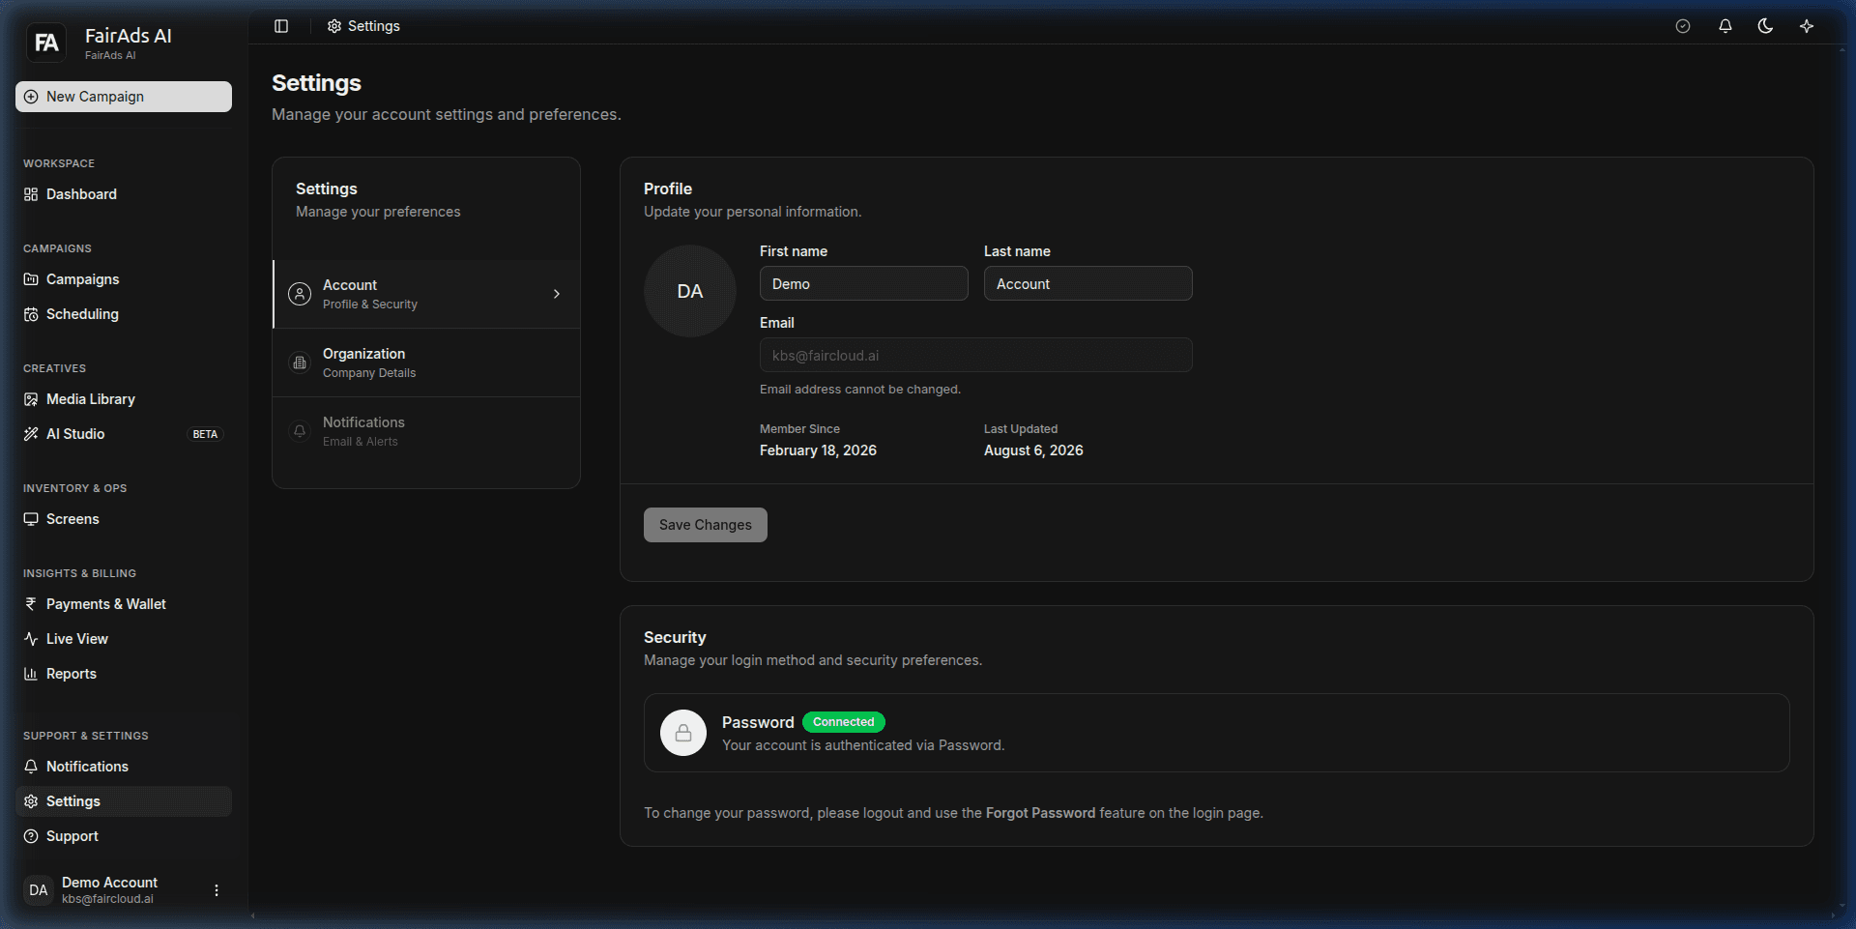
Task: Click the Media Library image icon
Action: (x=31, y=399)
